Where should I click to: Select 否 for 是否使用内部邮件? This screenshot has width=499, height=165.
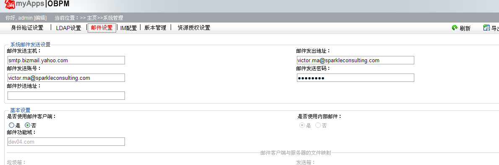[x=318, y=125]
